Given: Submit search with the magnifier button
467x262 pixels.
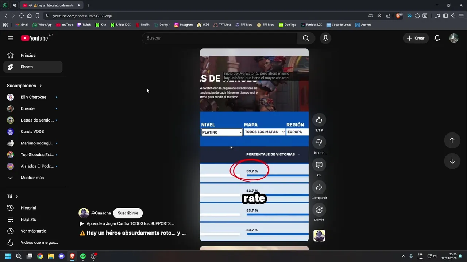Looking at the screenshot, I should tap(306, 38).
